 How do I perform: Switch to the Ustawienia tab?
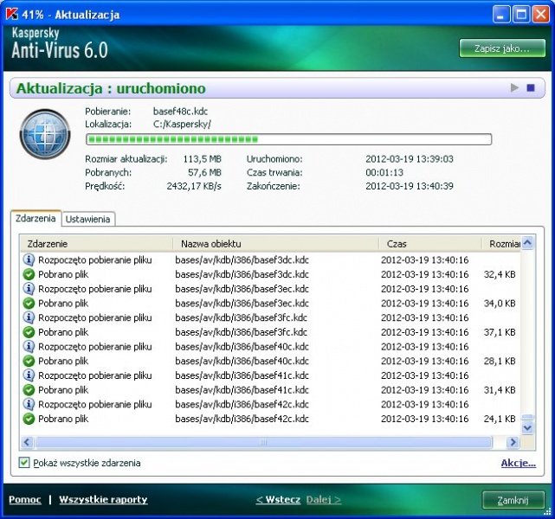coord(89,219)
